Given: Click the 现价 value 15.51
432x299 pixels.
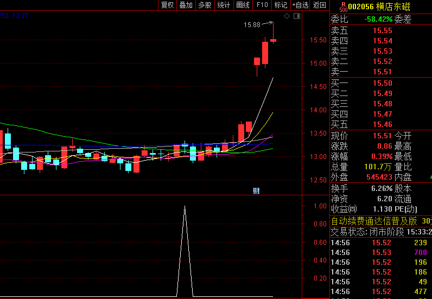Looking at the screenshot, I should coord(383,136).
